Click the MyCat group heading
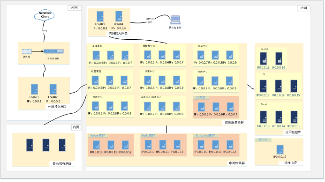325x182 pixels. click(x=265, y=49)
